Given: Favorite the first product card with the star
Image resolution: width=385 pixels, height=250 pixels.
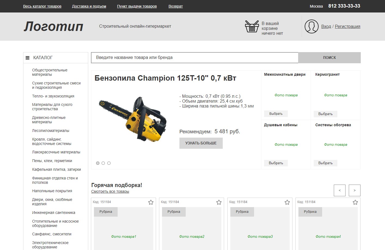Looking at the screenshot, I should (151, 202).
